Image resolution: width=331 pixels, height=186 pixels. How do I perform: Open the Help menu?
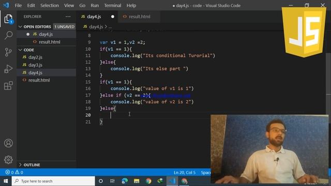[x=131, y=6]
